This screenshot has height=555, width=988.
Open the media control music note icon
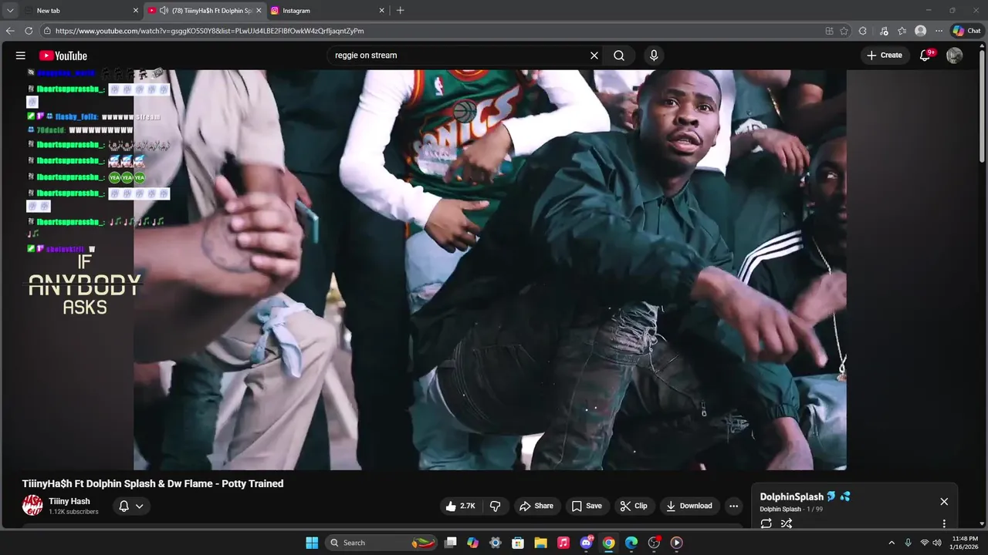(883, 31)
